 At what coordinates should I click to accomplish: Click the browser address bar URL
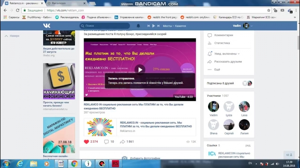(x=65, y=10)
